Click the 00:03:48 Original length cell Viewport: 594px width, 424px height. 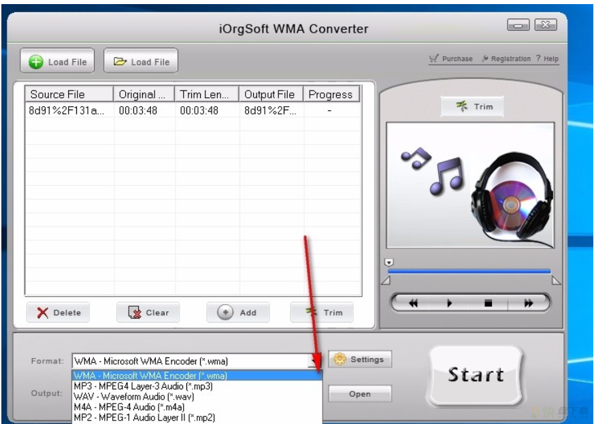138,111
